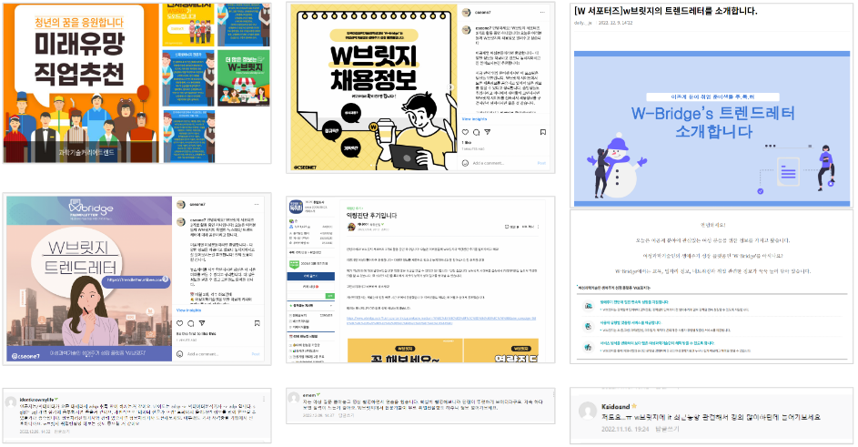
Task: Share the 채용정보 Instagram post
Action: tap(488, 132)
